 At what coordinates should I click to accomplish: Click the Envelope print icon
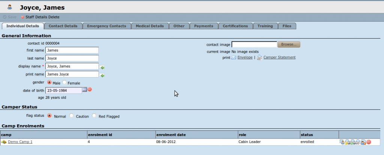click(x=234, y=58)
